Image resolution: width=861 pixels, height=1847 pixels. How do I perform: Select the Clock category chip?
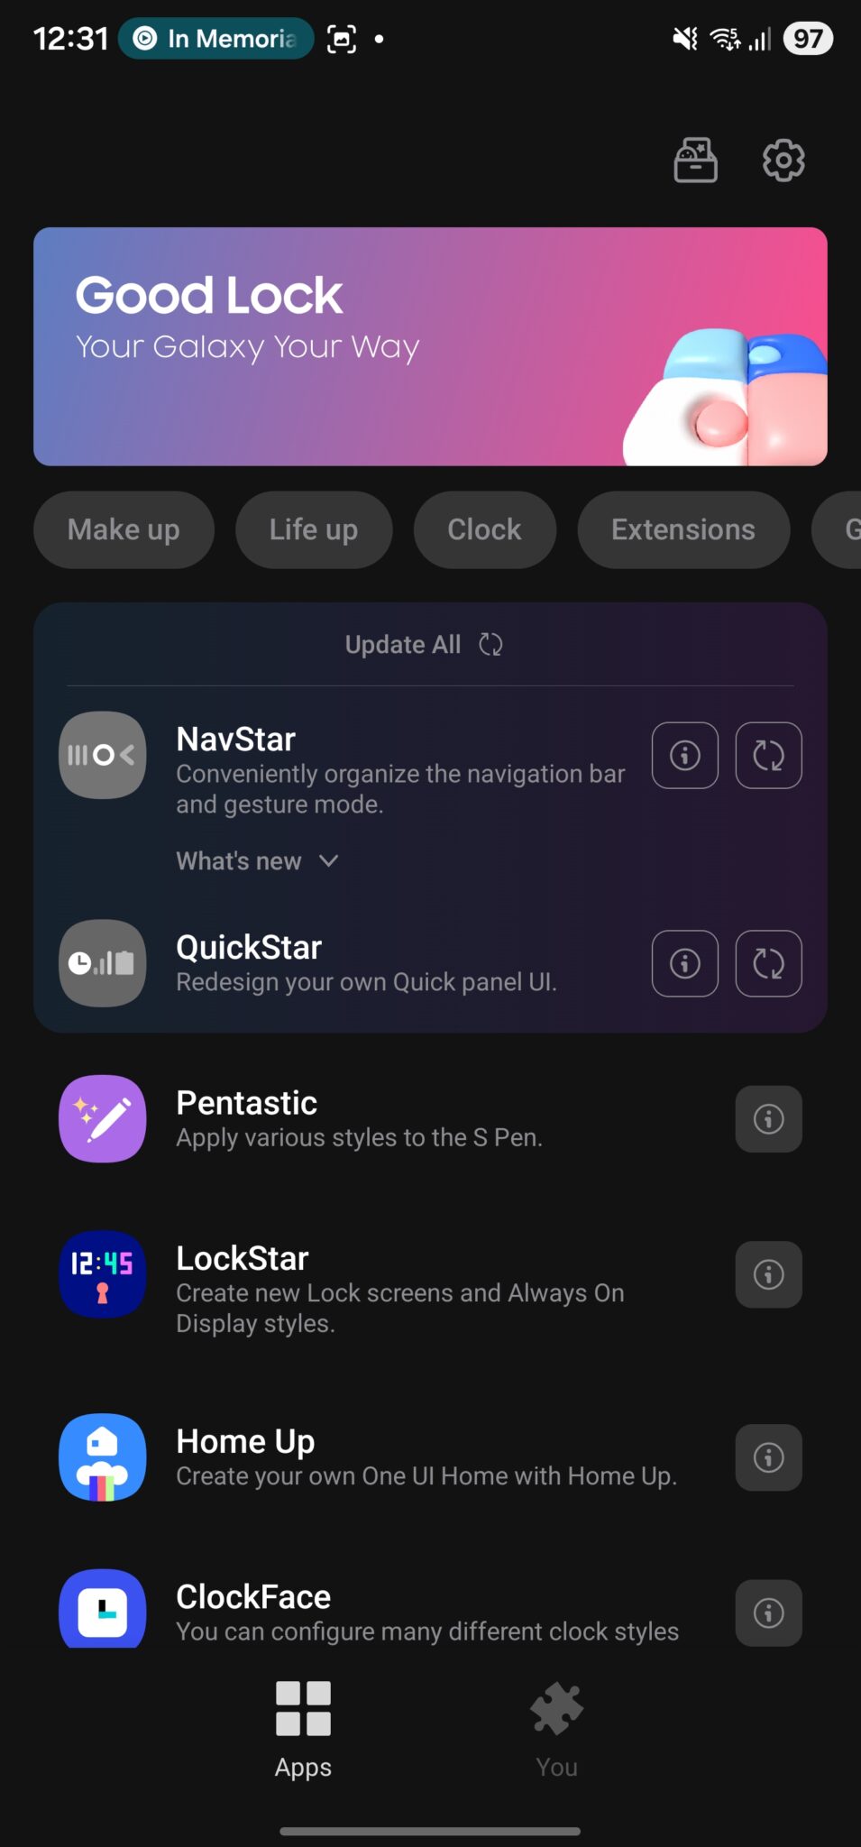tap(484, 529)
